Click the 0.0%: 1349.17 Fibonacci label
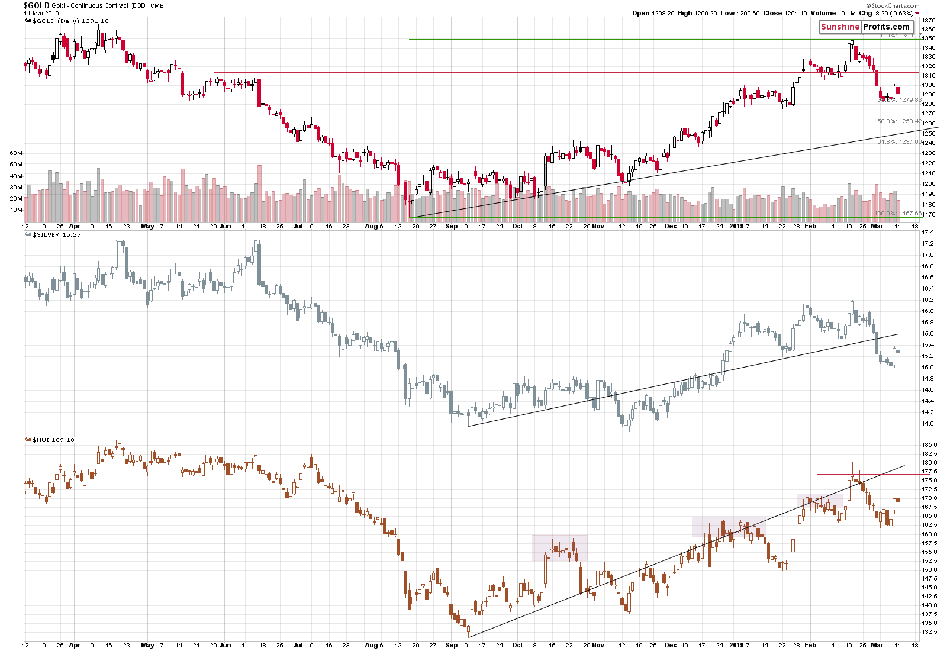The height and width of the screenshot is (651, 947). (x=901, y=36)
